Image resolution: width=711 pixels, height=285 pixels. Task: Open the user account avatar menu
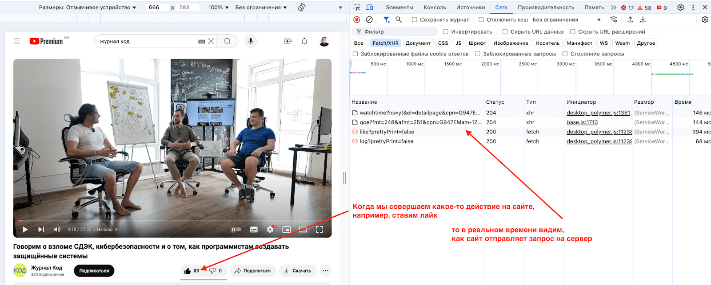pyautogui.click(x=324, y=41)
